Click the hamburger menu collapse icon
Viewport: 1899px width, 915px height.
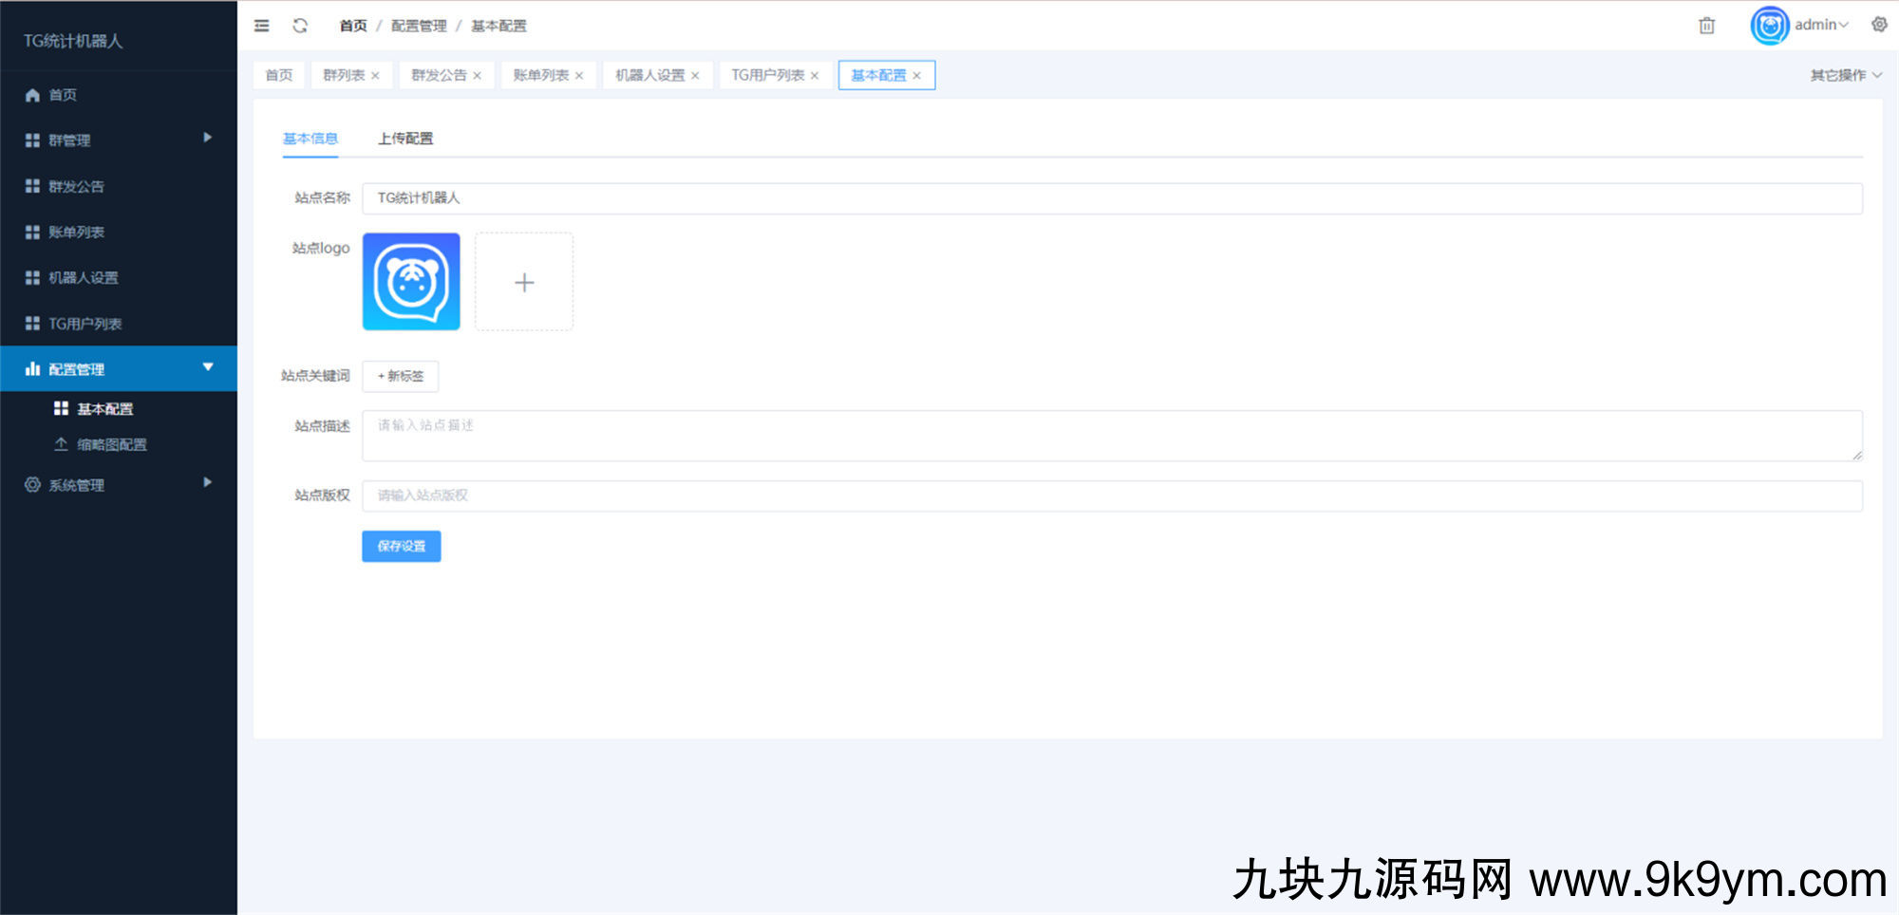pyautogui.click(x=262, y=26)
